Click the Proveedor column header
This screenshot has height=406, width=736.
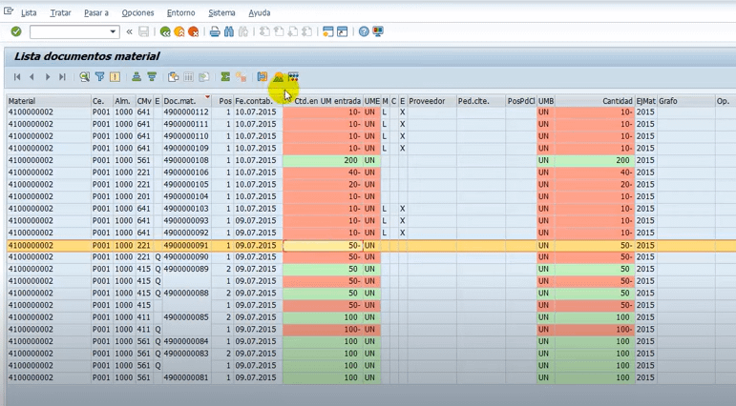[x=427, y=101]
